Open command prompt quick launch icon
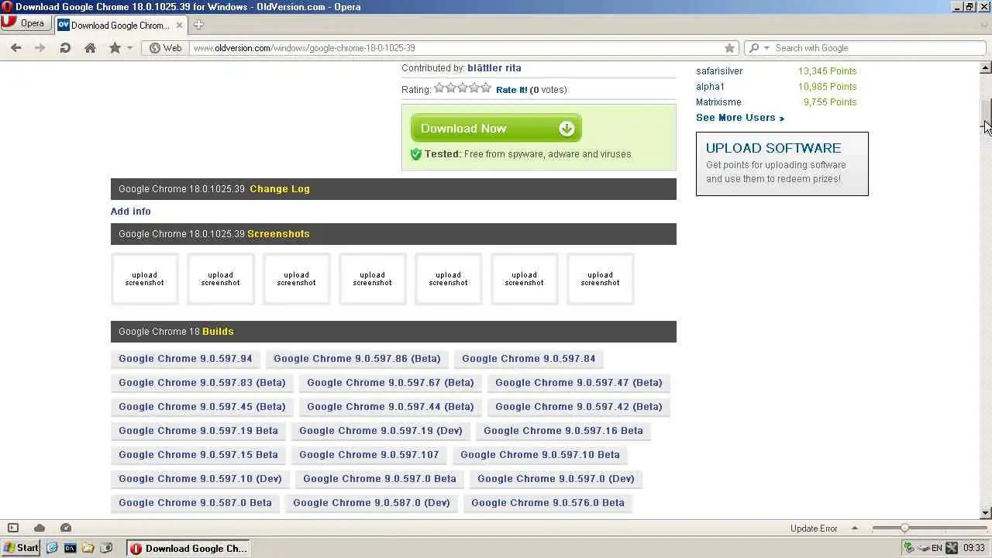 coord(70,548)
